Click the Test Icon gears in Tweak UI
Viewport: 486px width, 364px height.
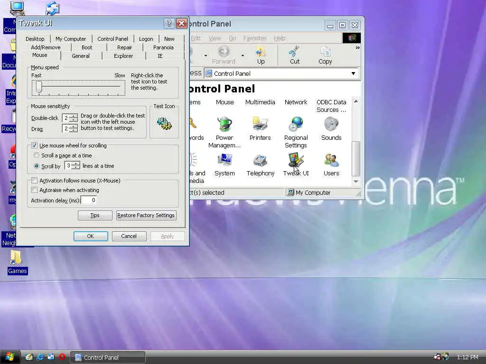pyautogui.click(x=164, y=124)
